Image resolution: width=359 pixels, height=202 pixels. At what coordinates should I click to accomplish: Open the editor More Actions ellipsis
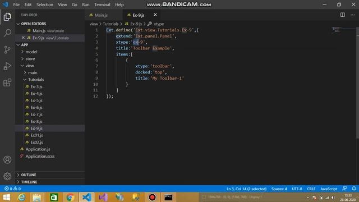352,15
